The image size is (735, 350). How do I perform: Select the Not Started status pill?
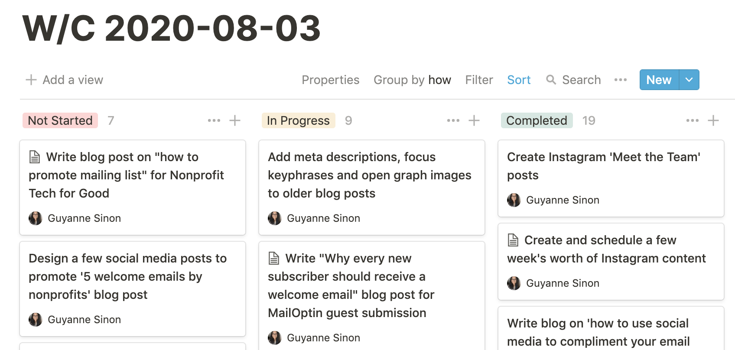(x=60, y=120)
